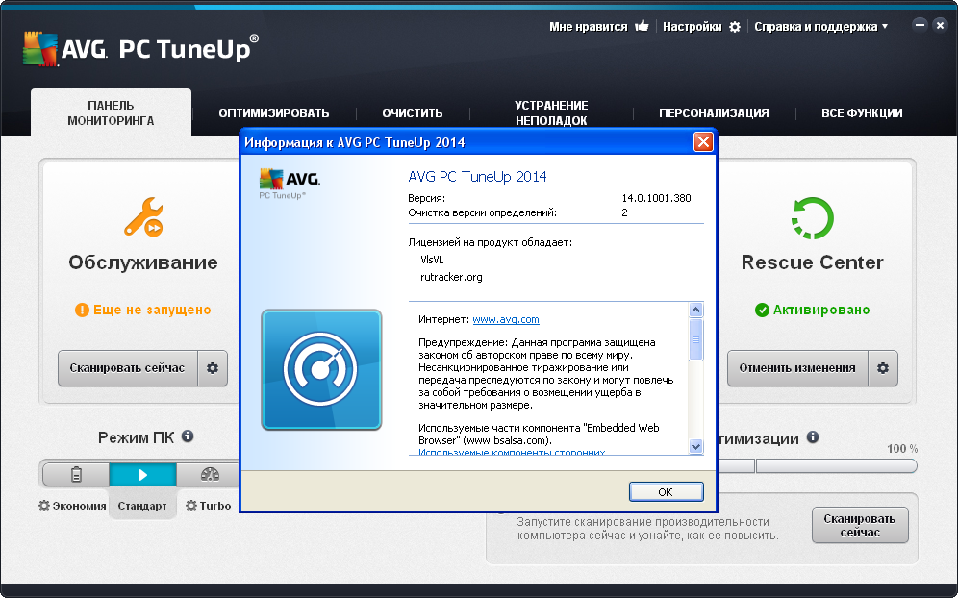Viewport: 958px width, 598px height.
Task: Open the www.avg.com link
Action: [506, 319]
